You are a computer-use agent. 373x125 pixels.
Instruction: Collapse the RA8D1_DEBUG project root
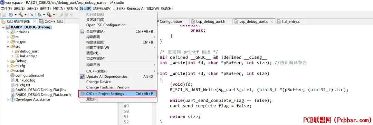[3, 27]
